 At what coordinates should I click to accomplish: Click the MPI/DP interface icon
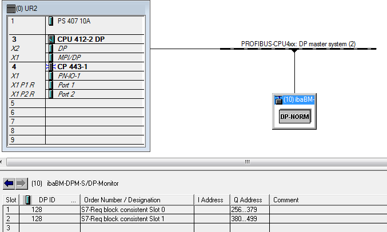(x=51, y=58)
